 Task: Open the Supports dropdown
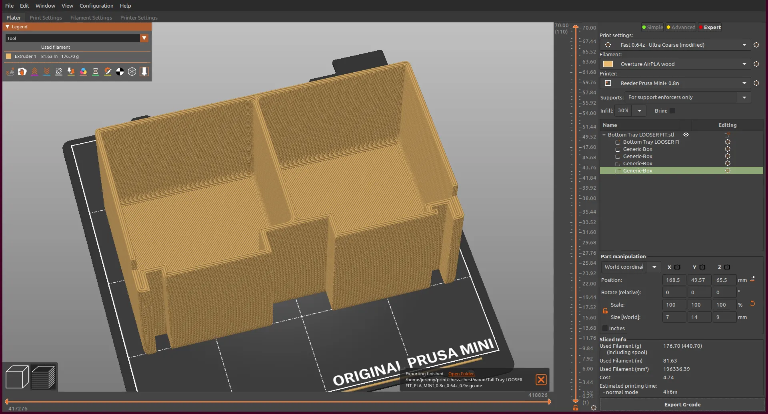click(x=744, y=97)
